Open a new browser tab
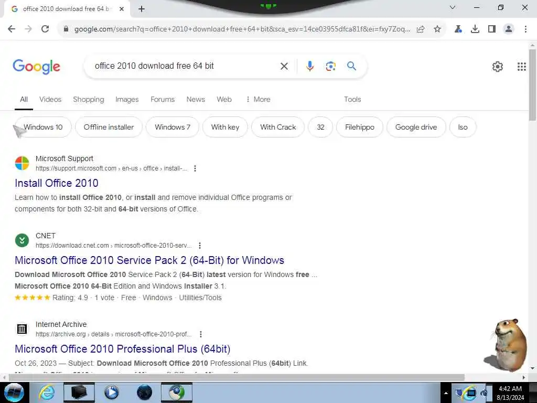Viewport: 537px width, 403px height. click(142, 9)
